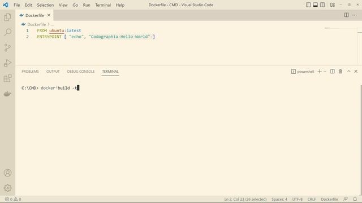Open notifications bell icon
Viewport: 362px width, 203px height.
355,199
